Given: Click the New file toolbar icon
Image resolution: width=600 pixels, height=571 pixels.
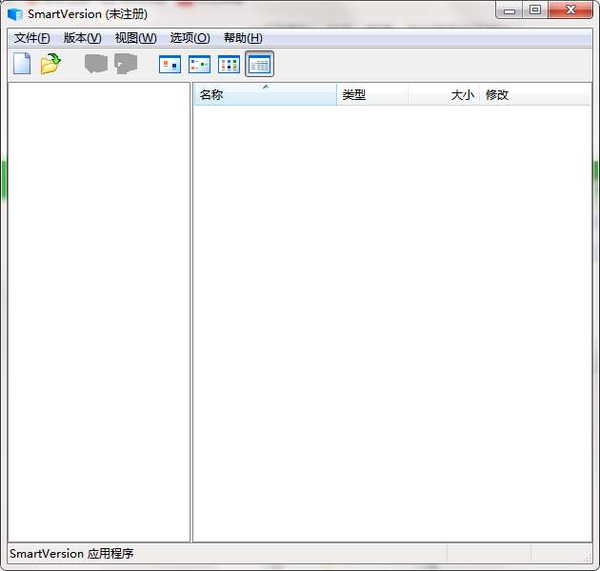Looking at the screenshot, I should (x=22, y=64).
